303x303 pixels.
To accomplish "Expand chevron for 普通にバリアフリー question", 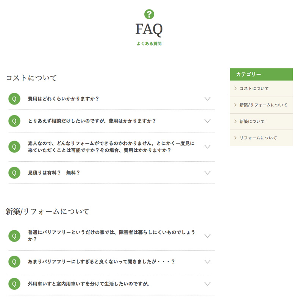I will click(207, 236).
